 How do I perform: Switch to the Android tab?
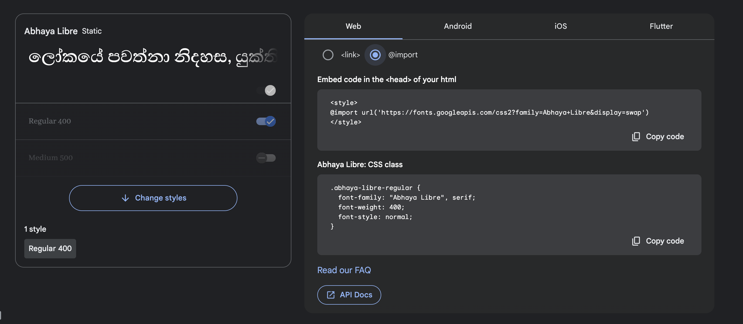(x=458, y=26)
